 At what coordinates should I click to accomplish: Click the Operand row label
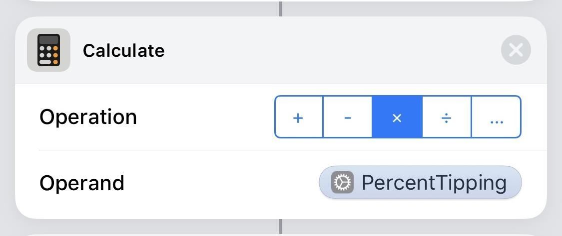[x=82, y=183]
